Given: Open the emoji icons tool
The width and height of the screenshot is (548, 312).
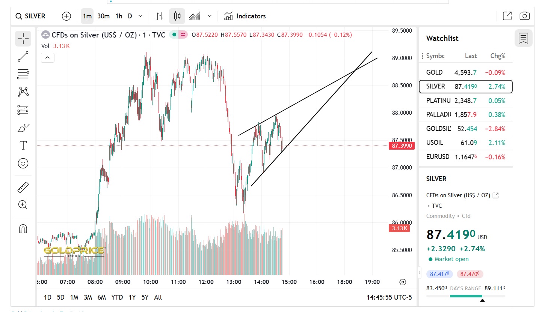Looking at the screenshot, I should point(23,163).
